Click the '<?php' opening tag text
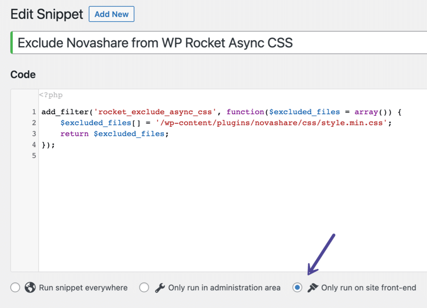Screen dimensions: 427x308 click(51, 95)
